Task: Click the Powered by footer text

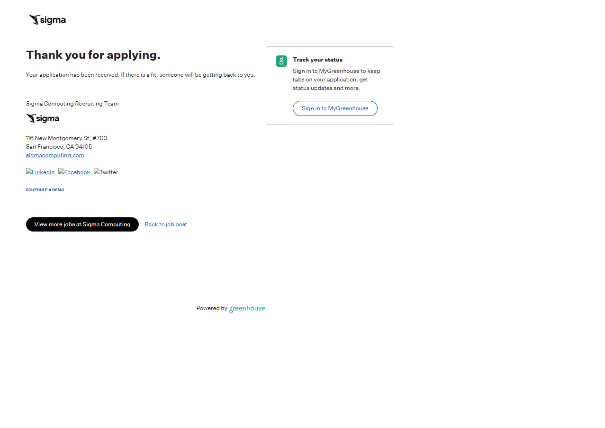Action: click(x=212, y=308)
